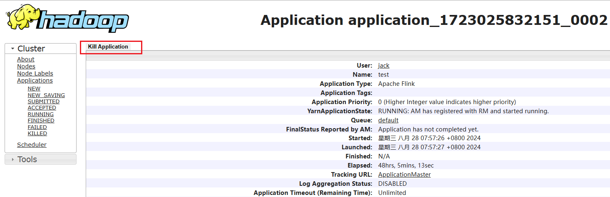
Task: Open the ApplicationMaster tracking URL
Action: click(404, 175)
